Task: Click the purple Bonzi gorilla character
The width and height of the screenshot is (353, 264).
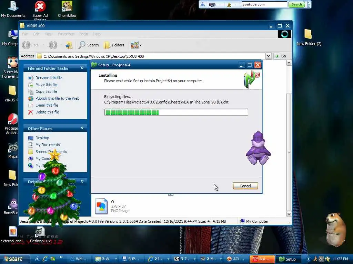Action: coord(258,148)
